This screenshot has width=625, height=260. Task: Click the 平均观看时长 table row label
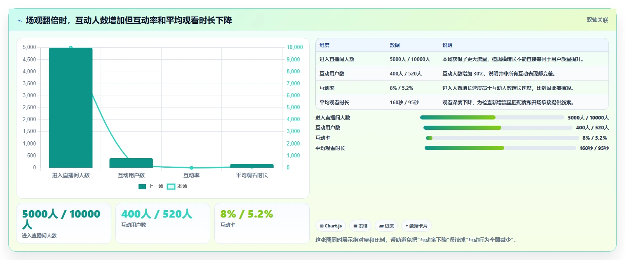(x=334, y=103)
